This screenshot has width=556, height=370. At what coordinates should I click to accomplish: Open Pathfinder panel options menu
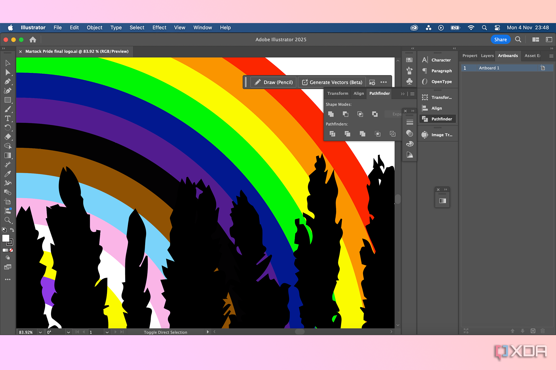point(412,94)
